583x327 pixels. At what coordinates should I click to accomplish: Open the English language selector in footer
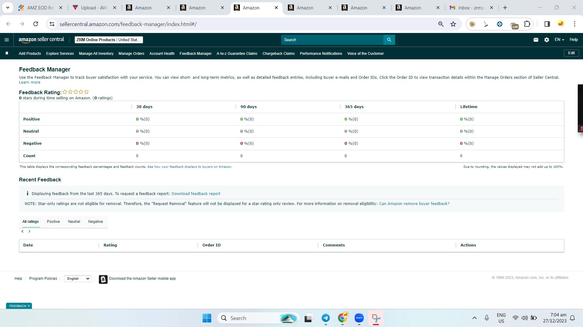[x=78, y=279]
